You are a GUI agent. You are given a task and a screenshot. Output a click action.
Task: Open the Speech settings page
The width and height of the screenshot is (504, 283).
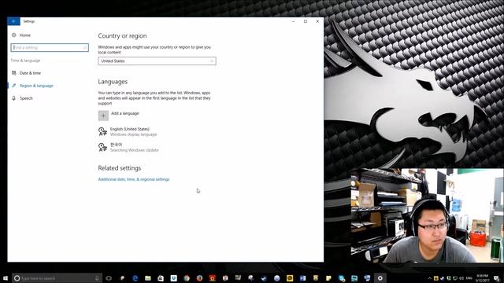pyautogui.click(x=26, y=98)
